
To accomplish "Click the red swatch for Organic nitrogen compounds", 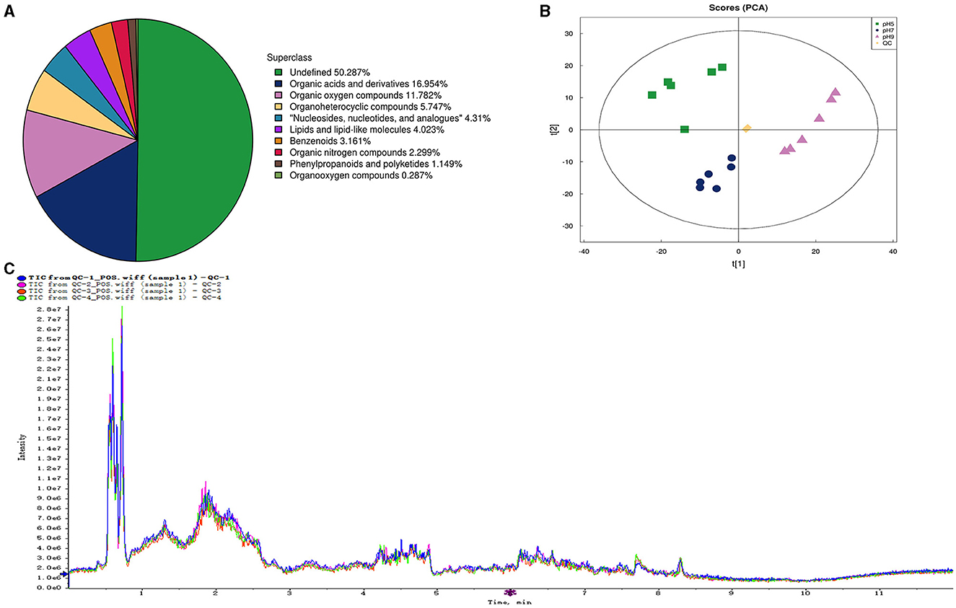I will (279, 153).
